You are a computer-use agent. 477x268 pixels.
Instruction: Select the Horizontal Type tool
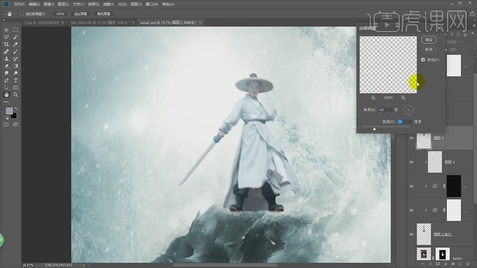click(15, 80)
